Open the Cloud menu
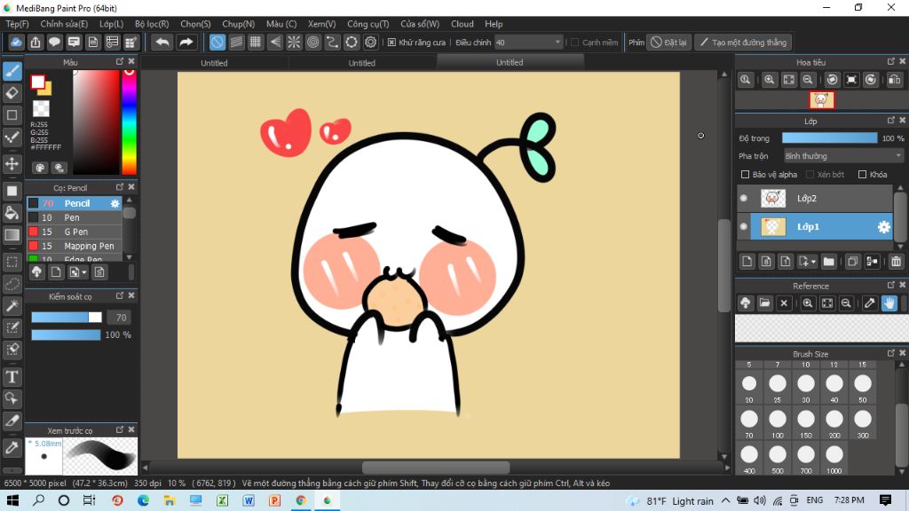The image size is (909, 511). (462, 24)
